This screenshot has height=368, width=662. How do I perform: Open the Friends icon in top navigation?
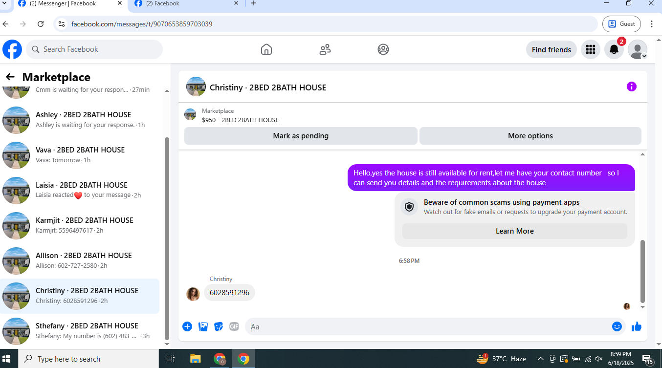(325, 49)
